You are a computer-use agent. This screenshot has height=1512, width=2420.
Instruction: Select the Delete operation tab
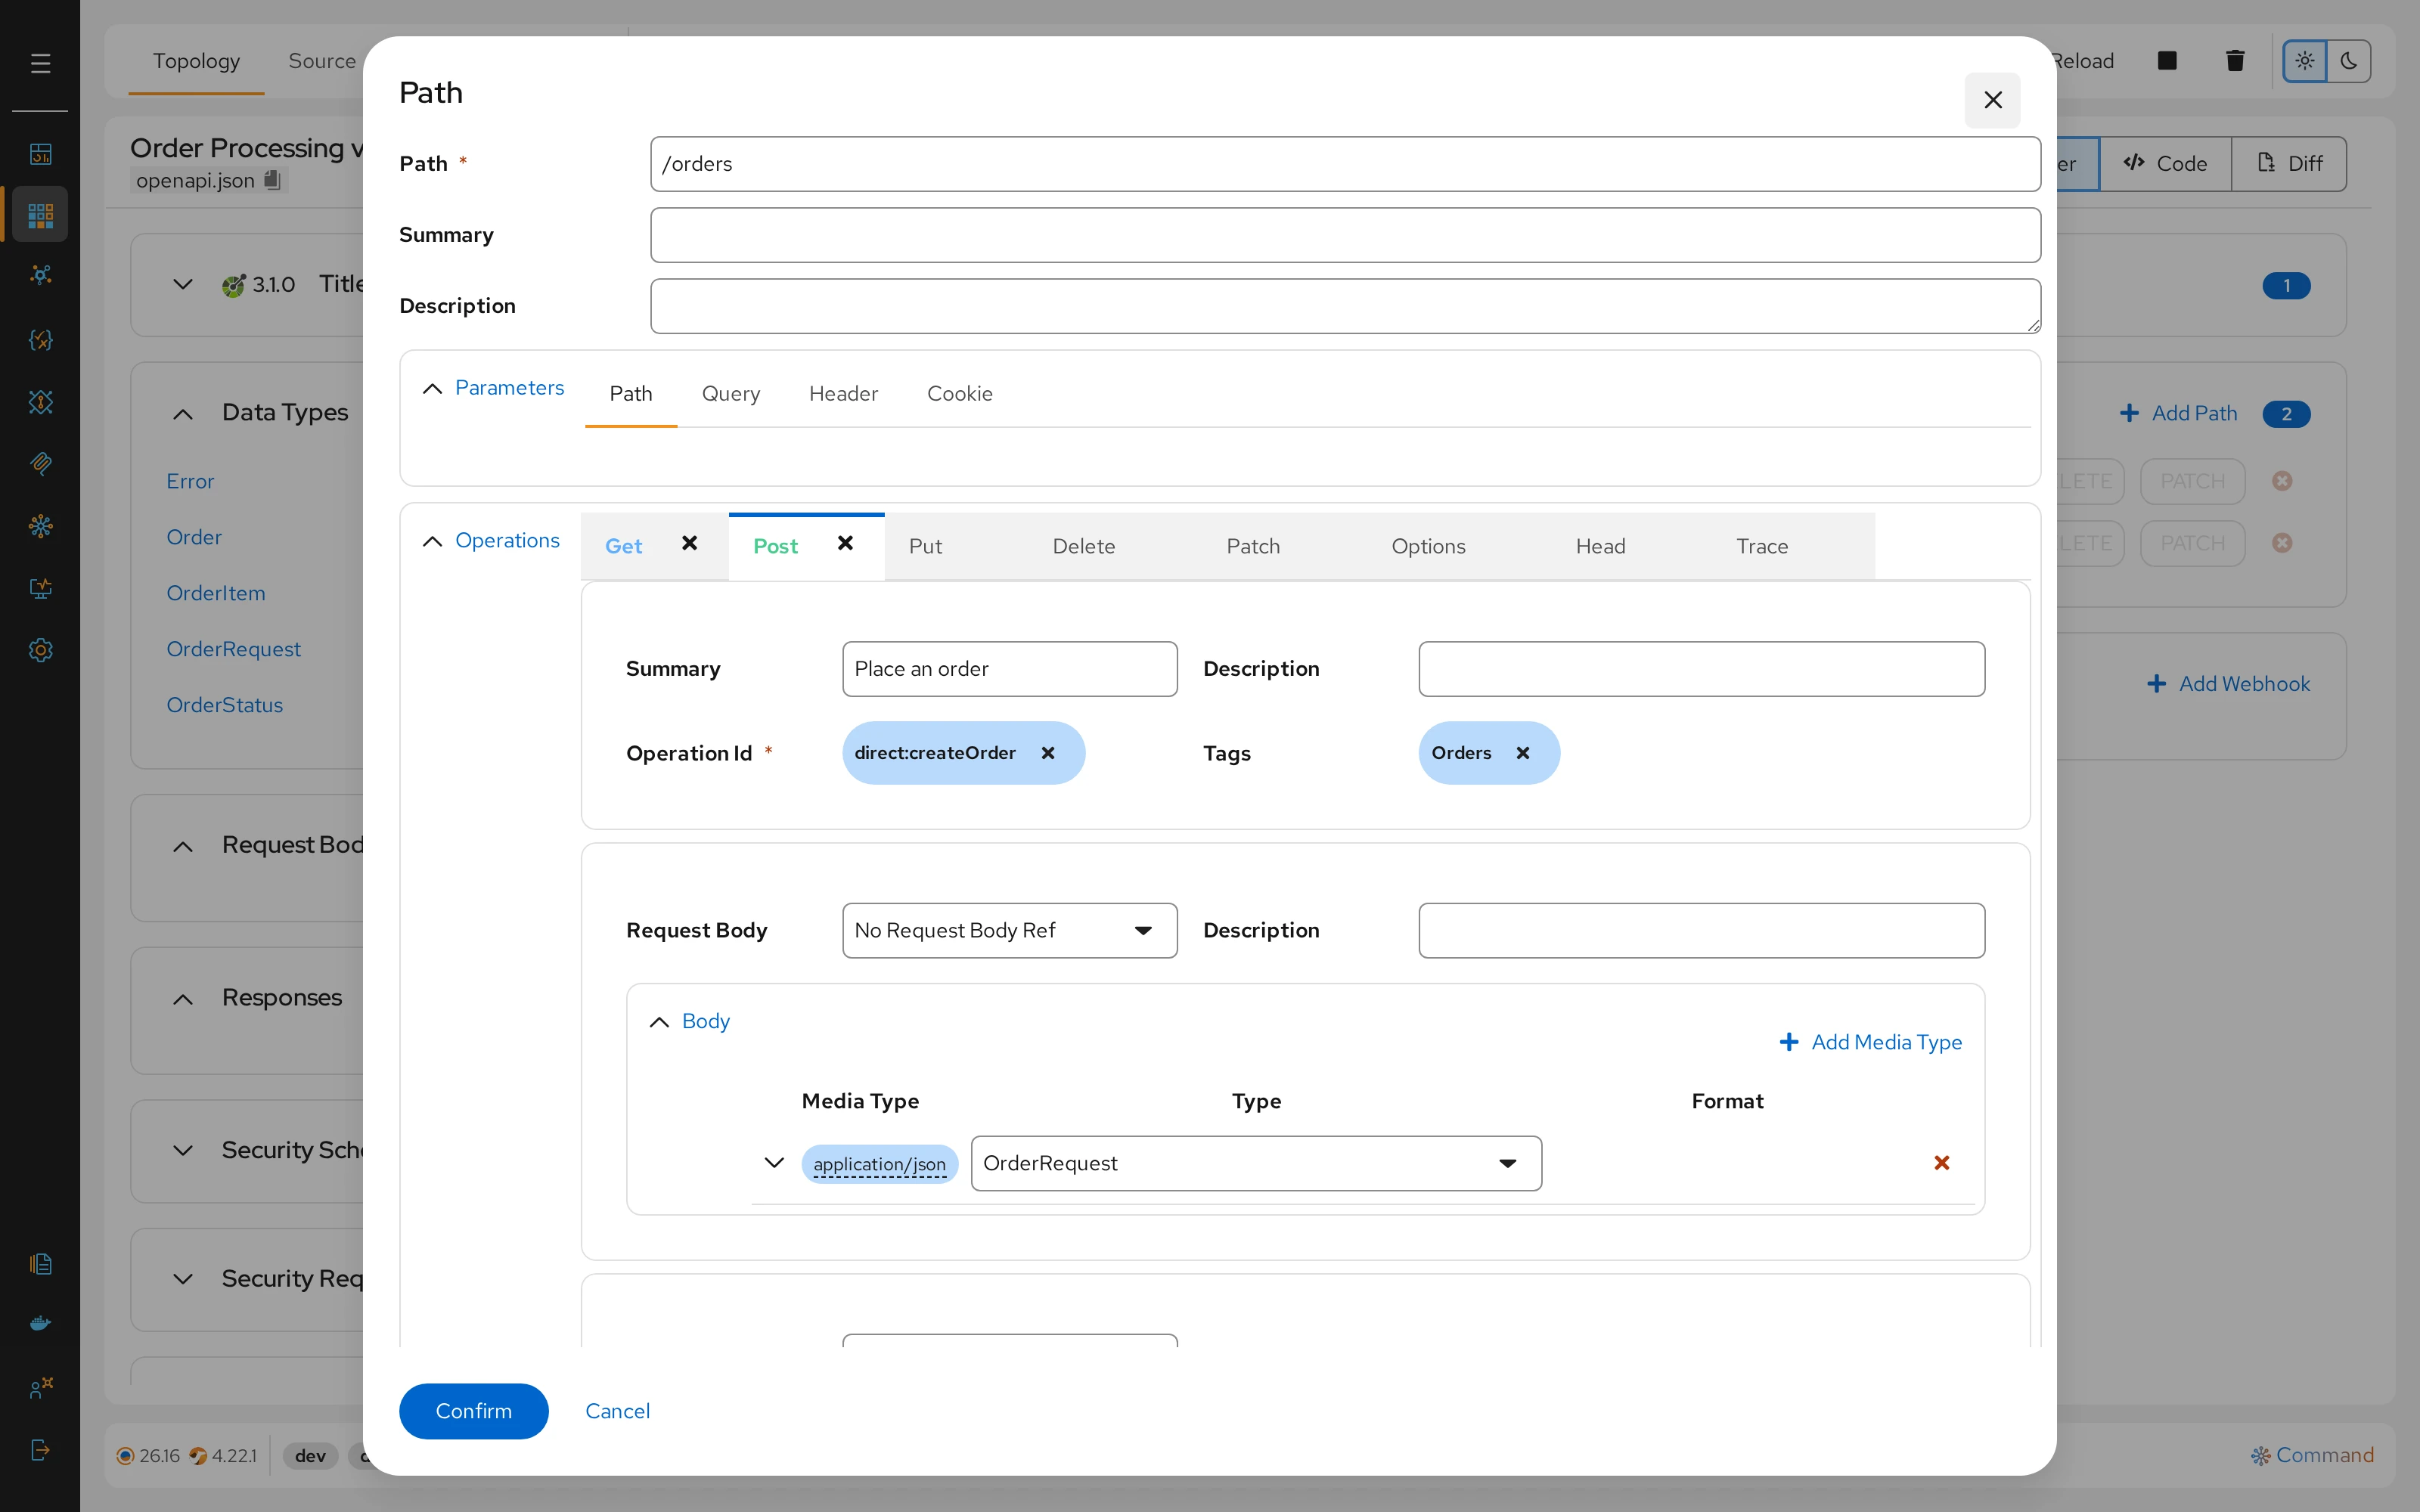click(1083, 547)
